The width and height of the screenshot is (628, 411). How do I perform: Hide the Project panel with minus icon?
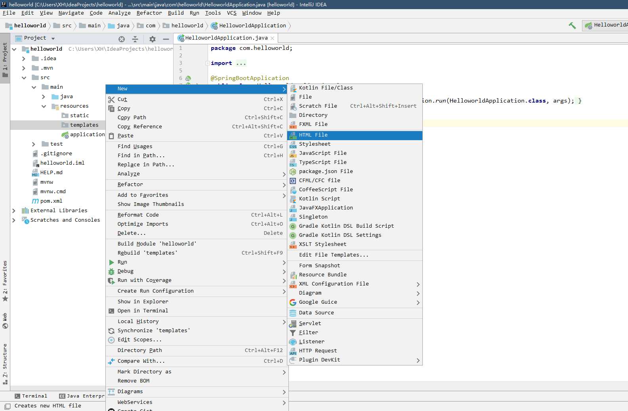166,39
